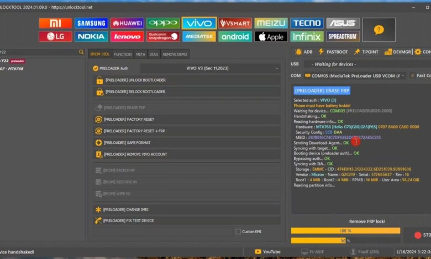The image size is (431, 259).
Task: Select the Vsmart brand logo
Action: [x=235, y=23]
